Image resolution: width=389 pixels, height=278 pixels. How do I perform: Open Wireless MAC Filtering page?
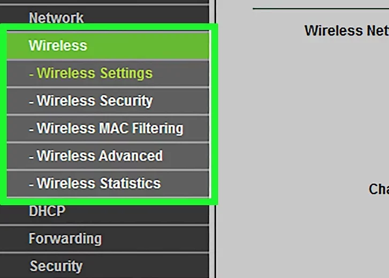[108, 128]
